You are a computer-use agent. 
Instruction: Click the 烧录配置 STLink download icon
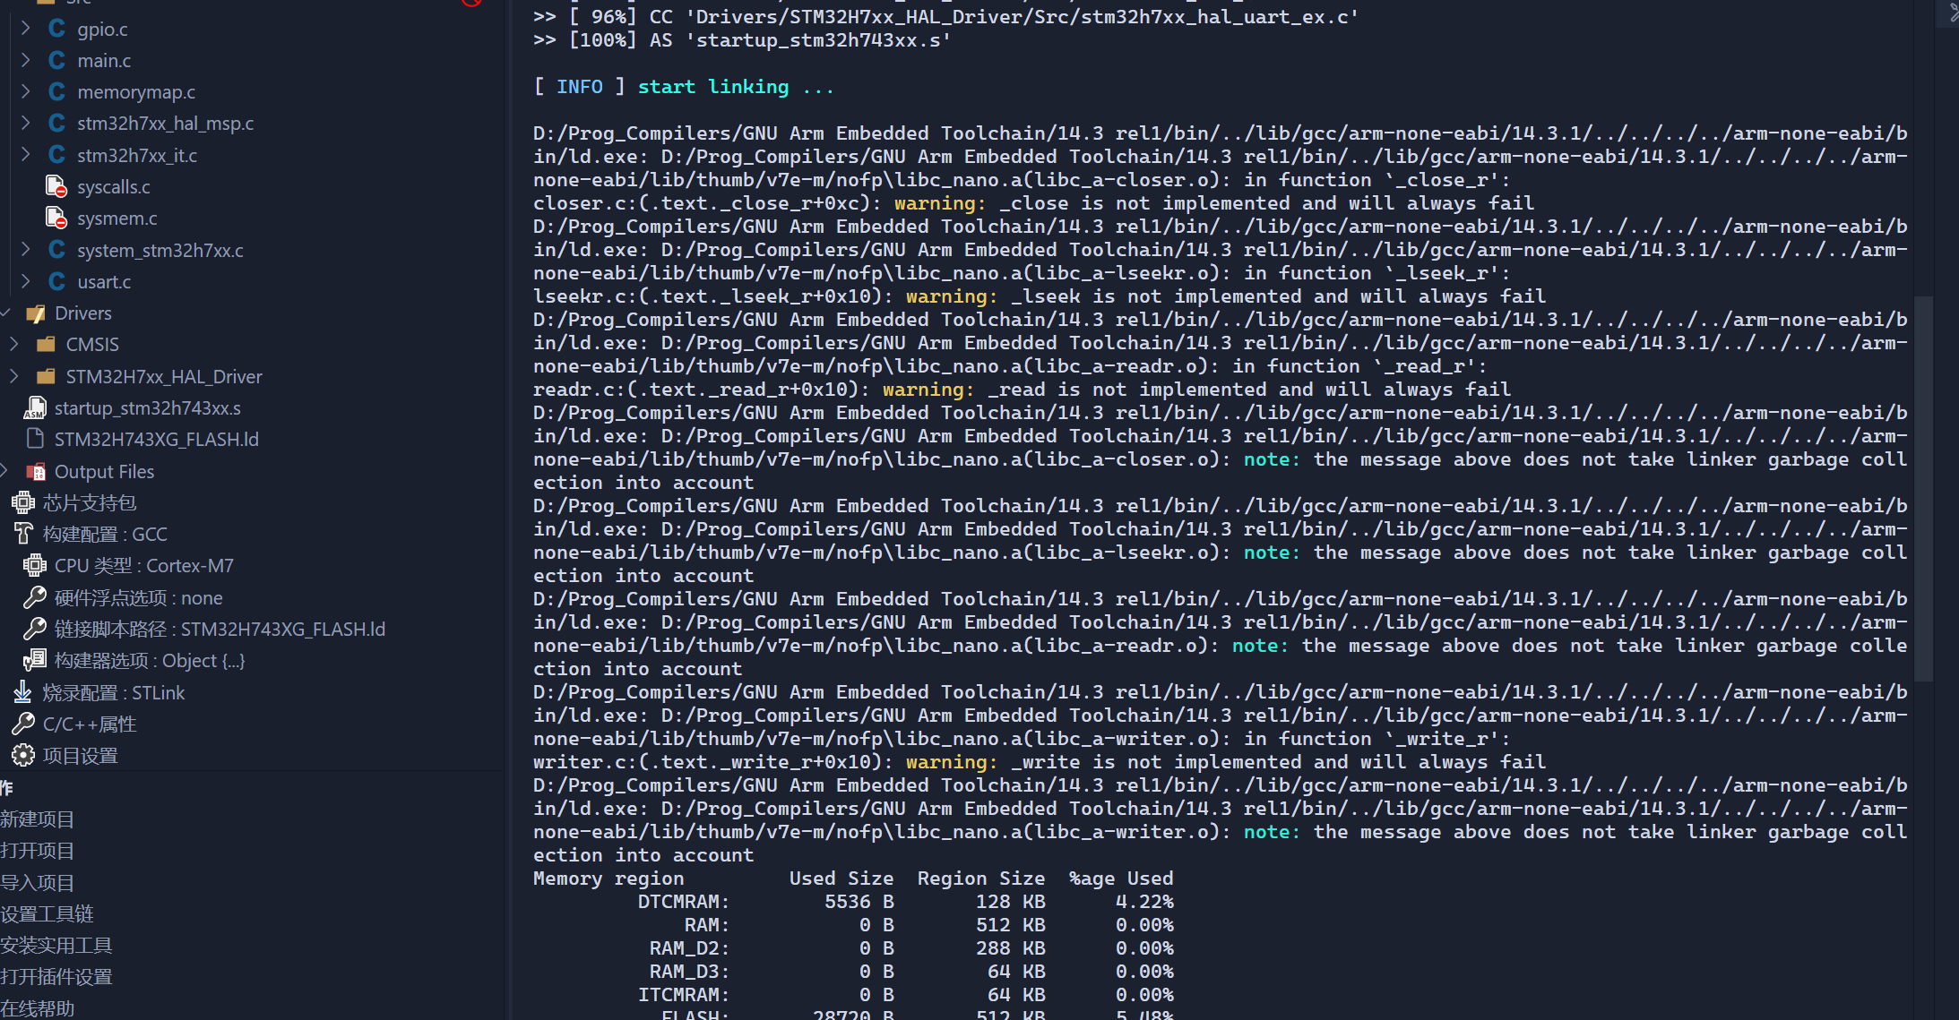click(23, 692)
